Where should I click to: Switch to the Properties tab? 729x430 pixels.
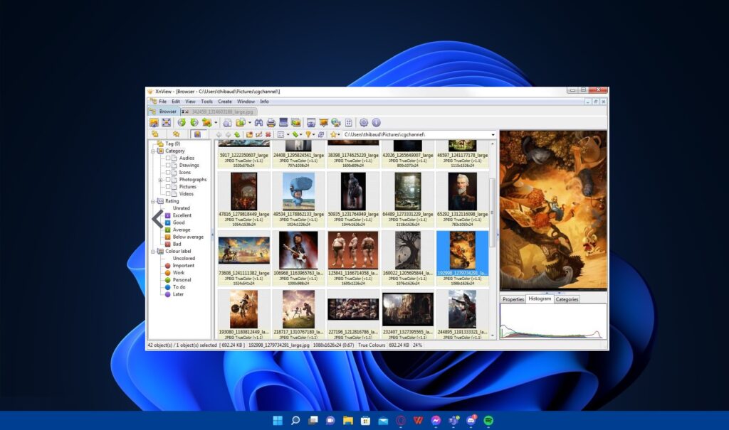513,299
